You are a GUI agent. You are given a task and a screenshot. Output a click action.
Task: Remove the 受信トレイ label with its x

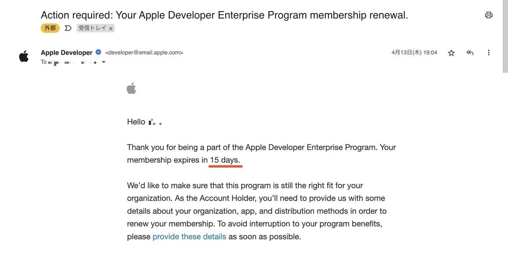click(x=111, y=28)
